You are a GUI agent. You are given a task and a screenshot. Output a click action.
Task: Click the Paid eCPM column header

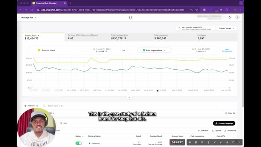tap(221, 136)
